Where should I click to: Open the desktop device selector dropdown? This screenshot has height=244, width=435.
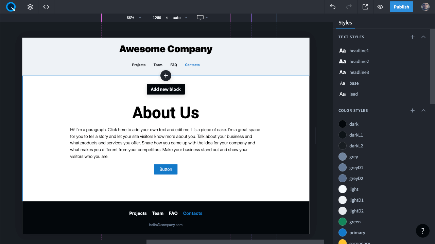pos(202,18)
